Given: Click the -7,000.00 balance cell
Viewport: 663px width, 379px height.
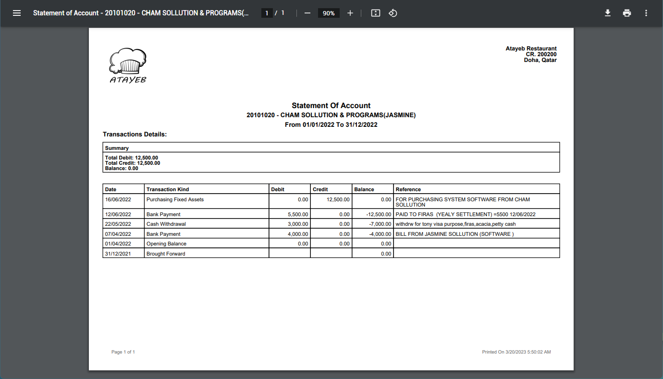Looking at the screenshot, I should (373, 224).
